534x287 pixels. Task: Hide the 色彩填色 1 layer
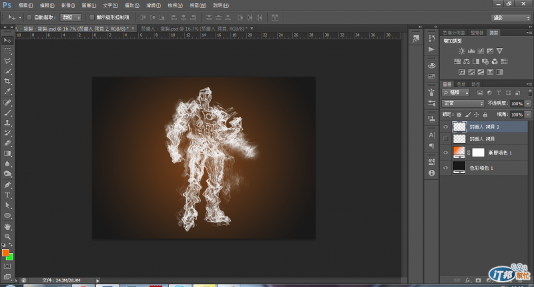click(447, 168)
